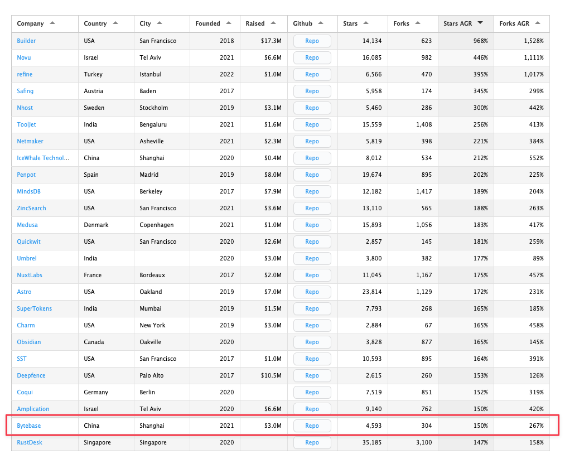Open the IceWhale Technology company link

(x=43, y=158)
